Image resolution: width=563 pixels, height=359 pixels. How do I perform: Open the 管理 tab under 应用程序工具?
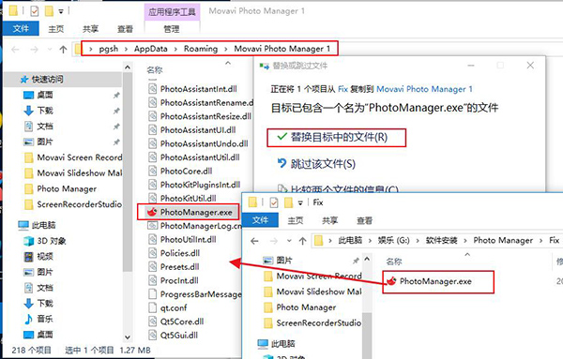click(x=172, y=29)
